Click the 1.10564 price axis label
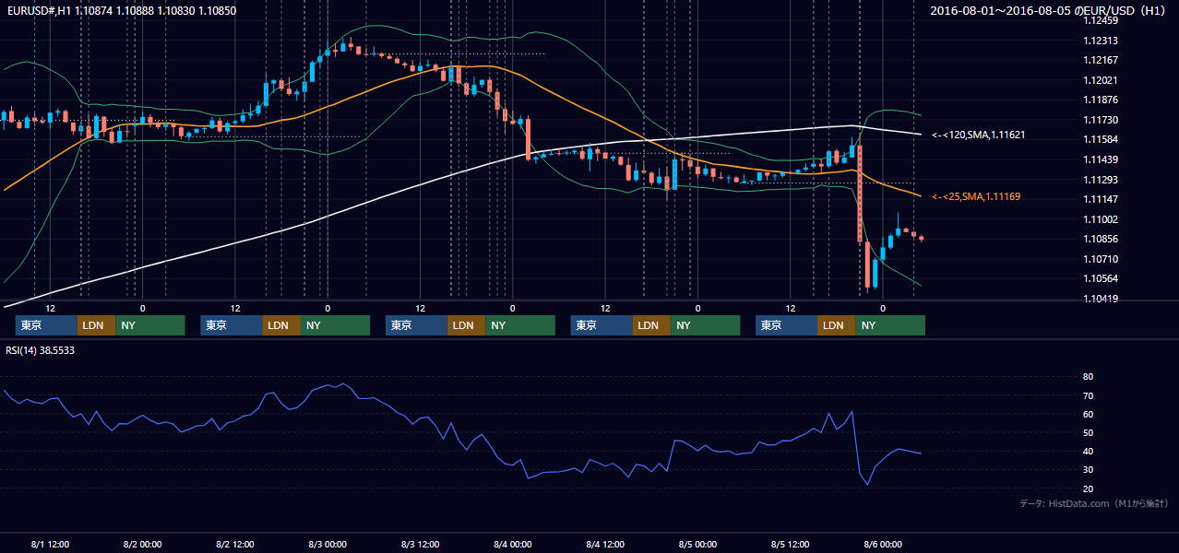This screenshot has width=1179, height=553. [x=1101, y=278]
